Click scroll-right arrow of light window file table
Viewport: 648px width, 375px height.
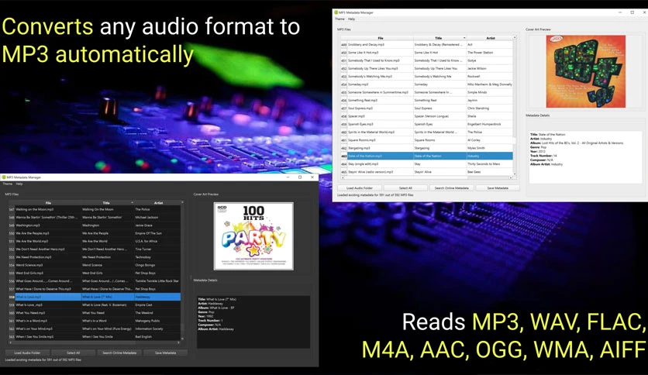point(511,177)
